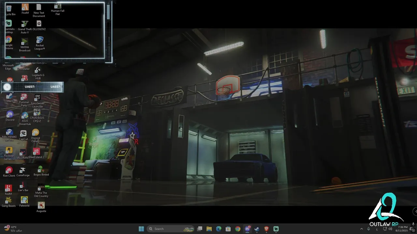Open the Revo Uninstaller shortcut
This screenshot has height=234, width=417.
[x=23, y=68]
